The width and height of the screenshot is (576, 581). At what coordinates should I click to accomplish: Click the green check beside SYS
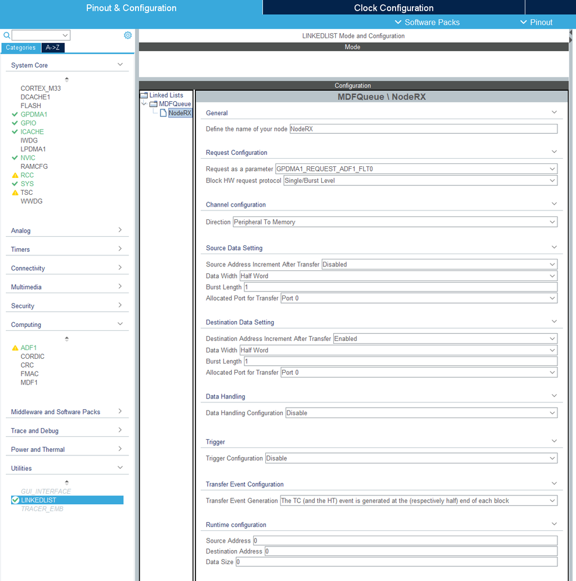15,183
